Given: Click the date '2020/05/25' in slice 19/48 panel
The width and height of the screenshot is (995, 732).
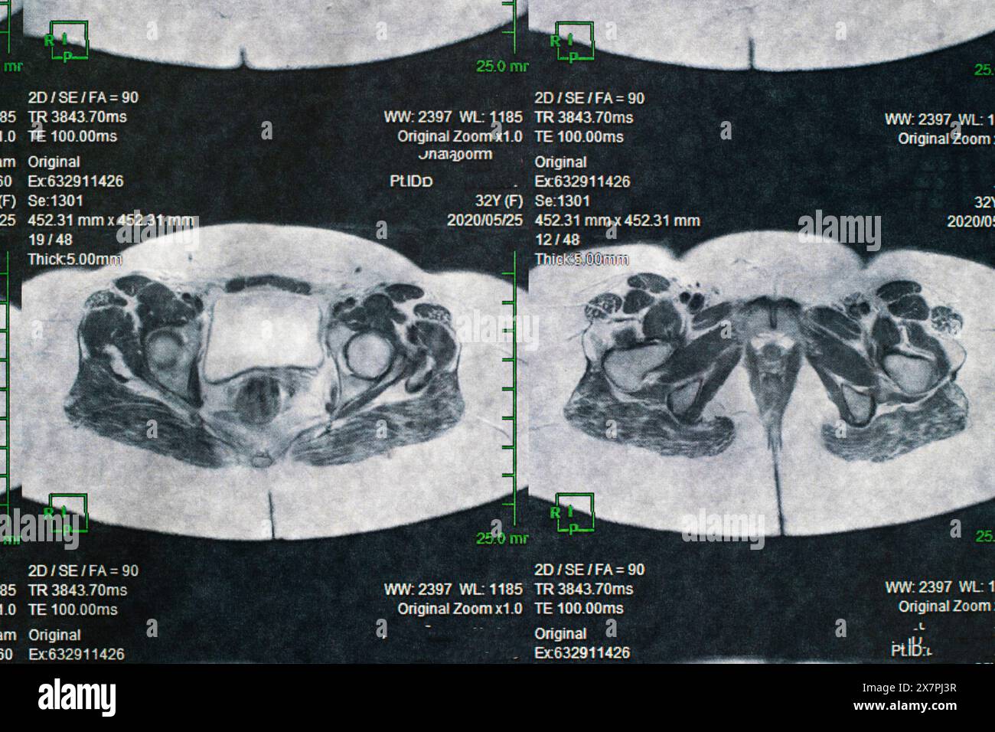Looking at the screenshot, I should coord(485,220).
